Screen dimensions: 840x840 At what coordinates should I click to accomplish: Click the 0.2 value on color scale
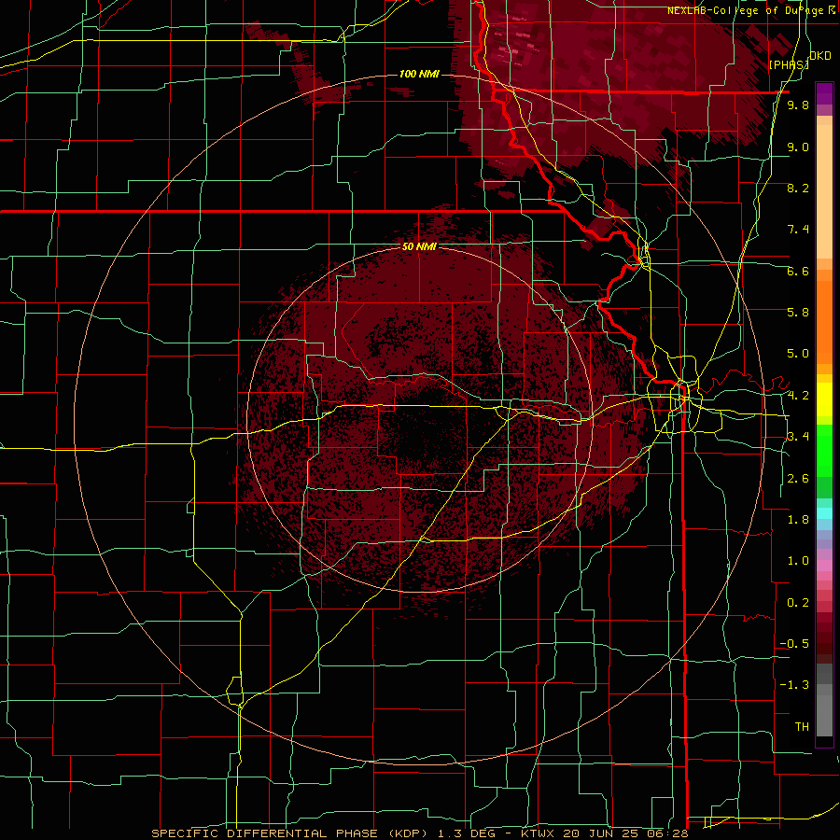coord(798,603)
